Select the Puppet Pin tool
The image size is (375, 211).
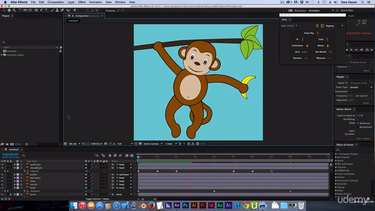(74, 11)
